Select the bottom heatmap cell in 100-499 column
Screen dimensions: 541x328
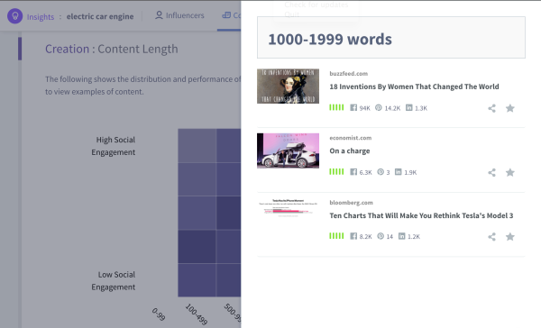[197, 280]
